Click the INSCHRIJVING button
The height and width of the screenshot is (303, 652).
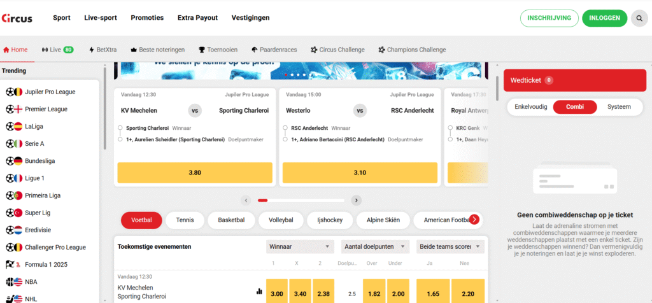(x=549, y=18)
